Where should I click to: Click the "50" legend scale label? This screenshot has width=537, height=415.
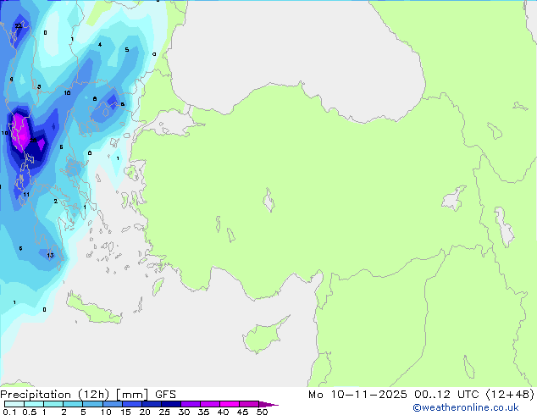tap(262, 412)
